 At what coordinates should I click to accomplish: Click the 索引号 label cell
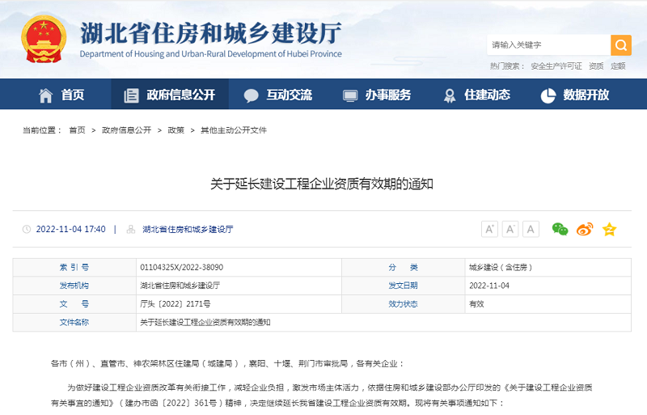point(74,268)
